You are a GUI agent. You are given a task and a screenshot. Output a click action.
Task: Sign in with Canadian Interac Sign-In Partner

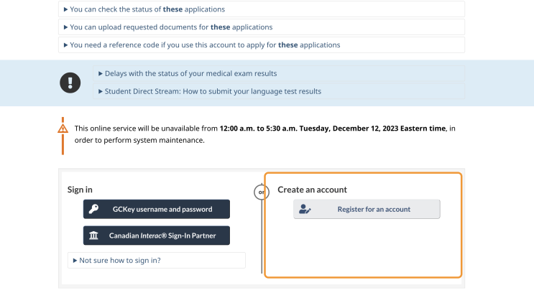[156, 236]
